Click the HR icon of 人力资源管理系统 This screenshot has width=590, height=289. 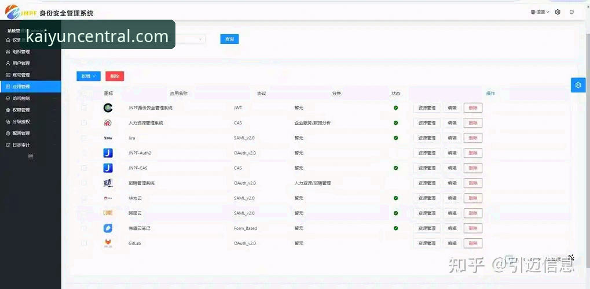(108, 123)
